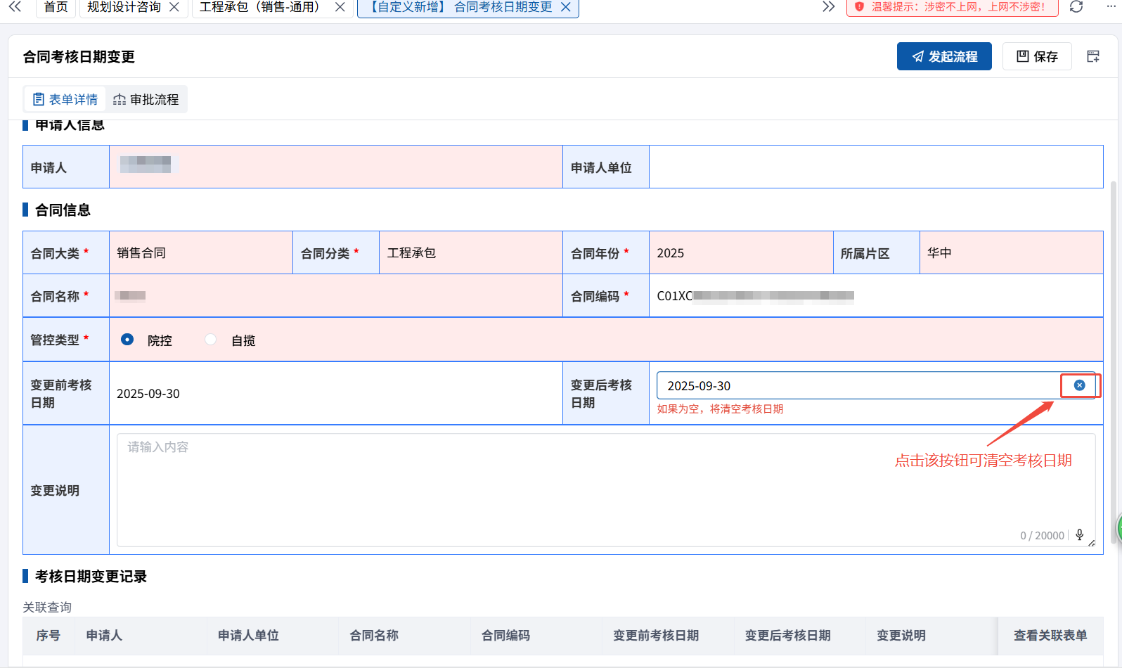Open the 首页 tab
This screenshot has height=668, width=1122.
56,7
